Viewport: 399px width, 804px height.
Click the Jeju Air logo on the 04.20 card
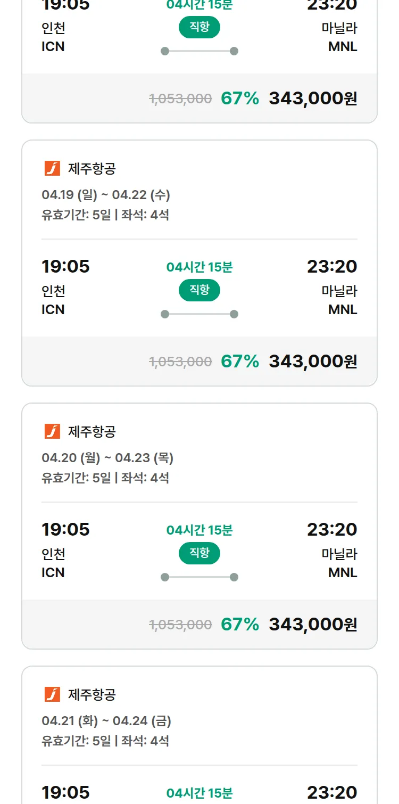(52, 431)
